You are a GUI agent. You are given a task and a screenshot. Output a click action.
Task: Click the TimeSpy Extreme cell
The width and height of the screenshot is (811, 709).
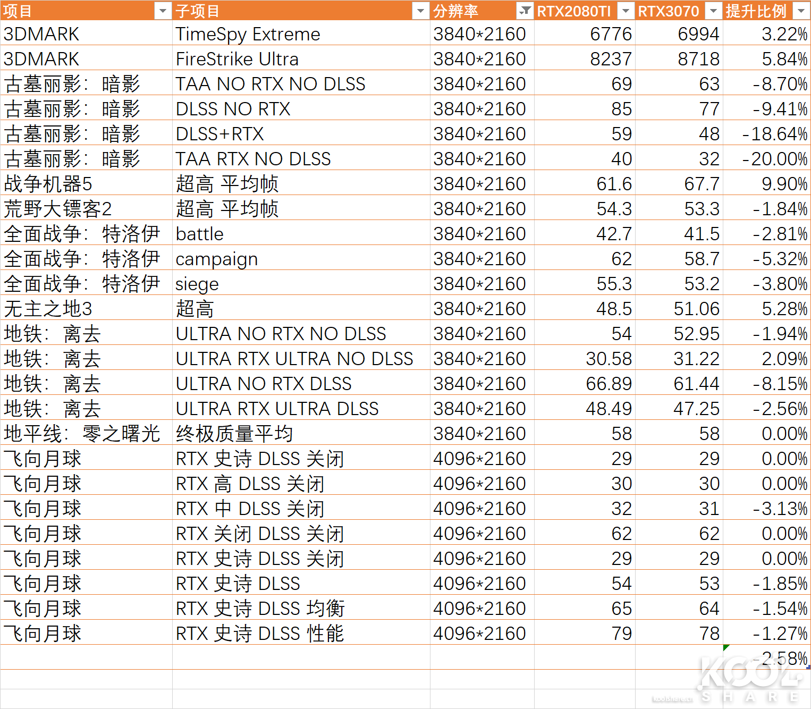(x=301, y=33)
